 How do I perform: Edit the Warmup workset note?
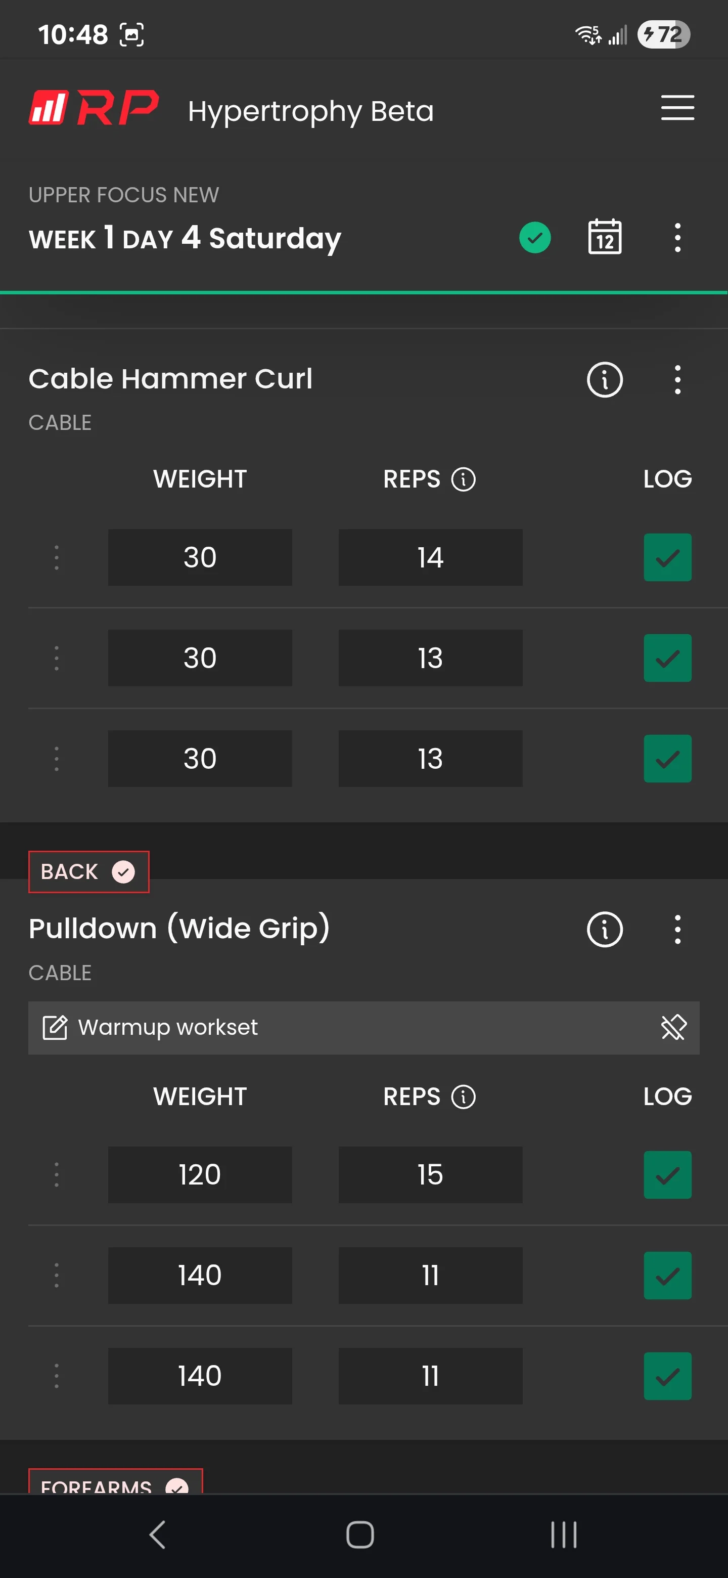(x=55, y=1027)
